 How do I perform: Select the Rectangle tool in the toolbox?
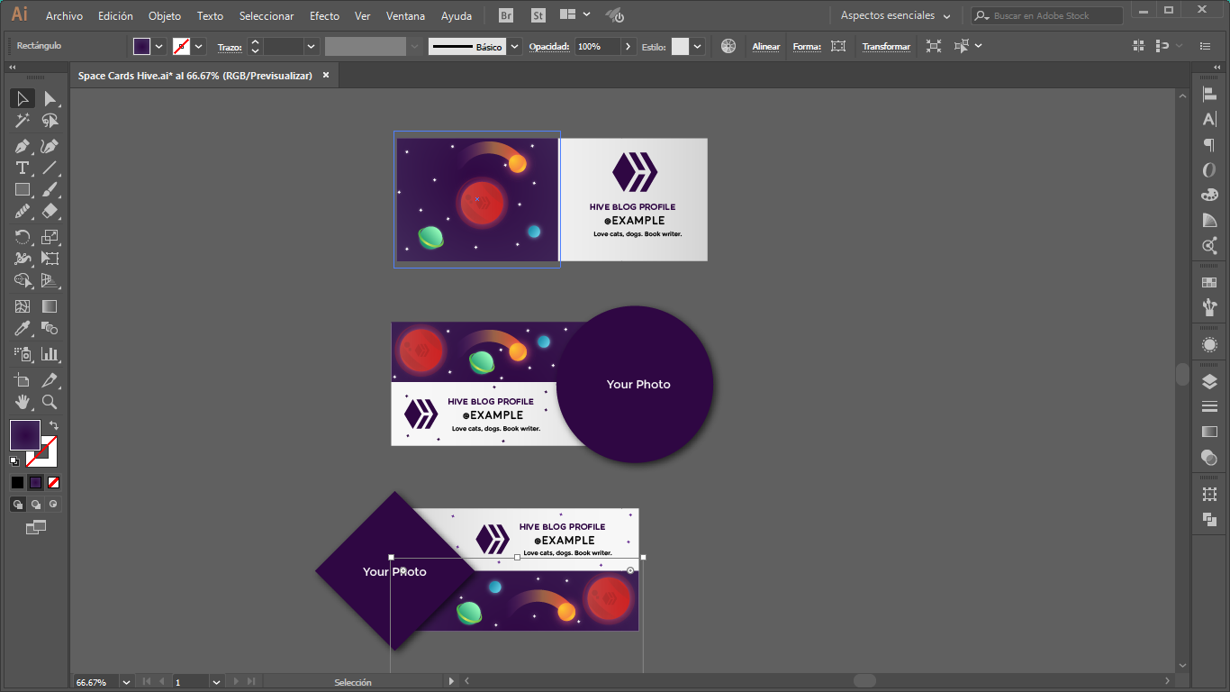(23, 189)
